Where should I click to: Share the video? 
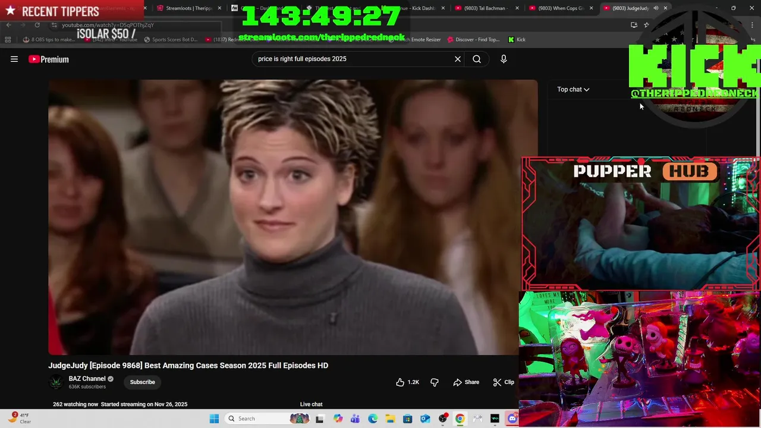tap(466, 382)
